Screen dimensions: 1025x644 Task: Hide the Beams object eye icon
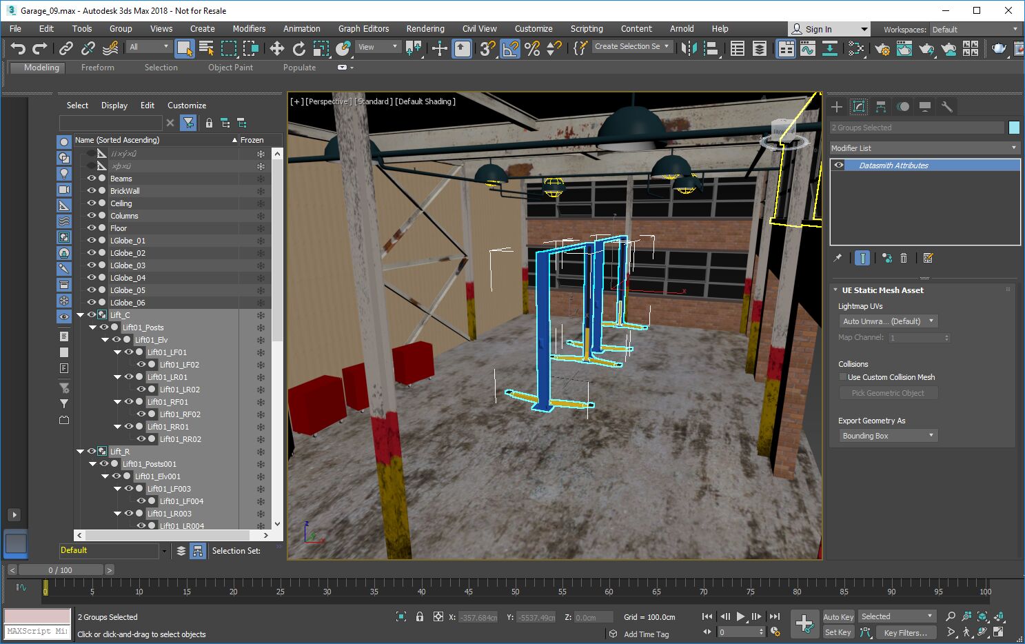(x=91, y=179)
